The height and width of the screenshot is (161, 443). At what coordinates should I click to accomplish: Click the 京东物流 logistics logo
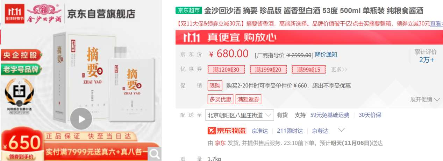(227, 131)
